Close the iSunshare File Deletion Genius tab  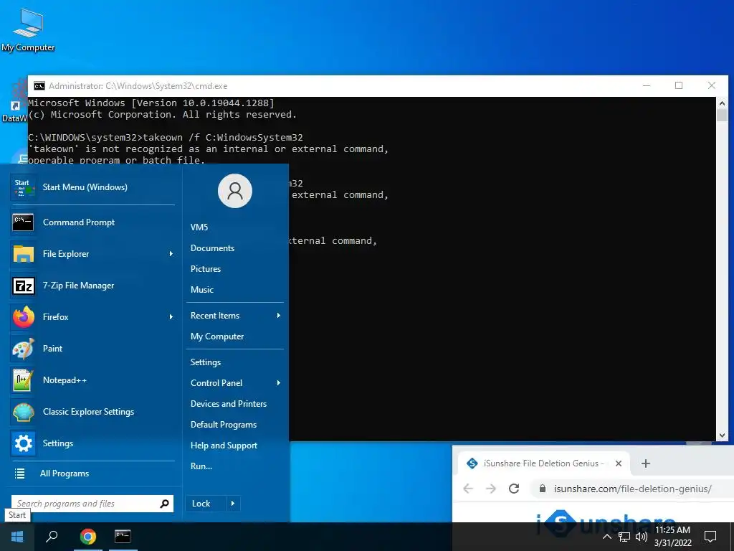[619, 463]
